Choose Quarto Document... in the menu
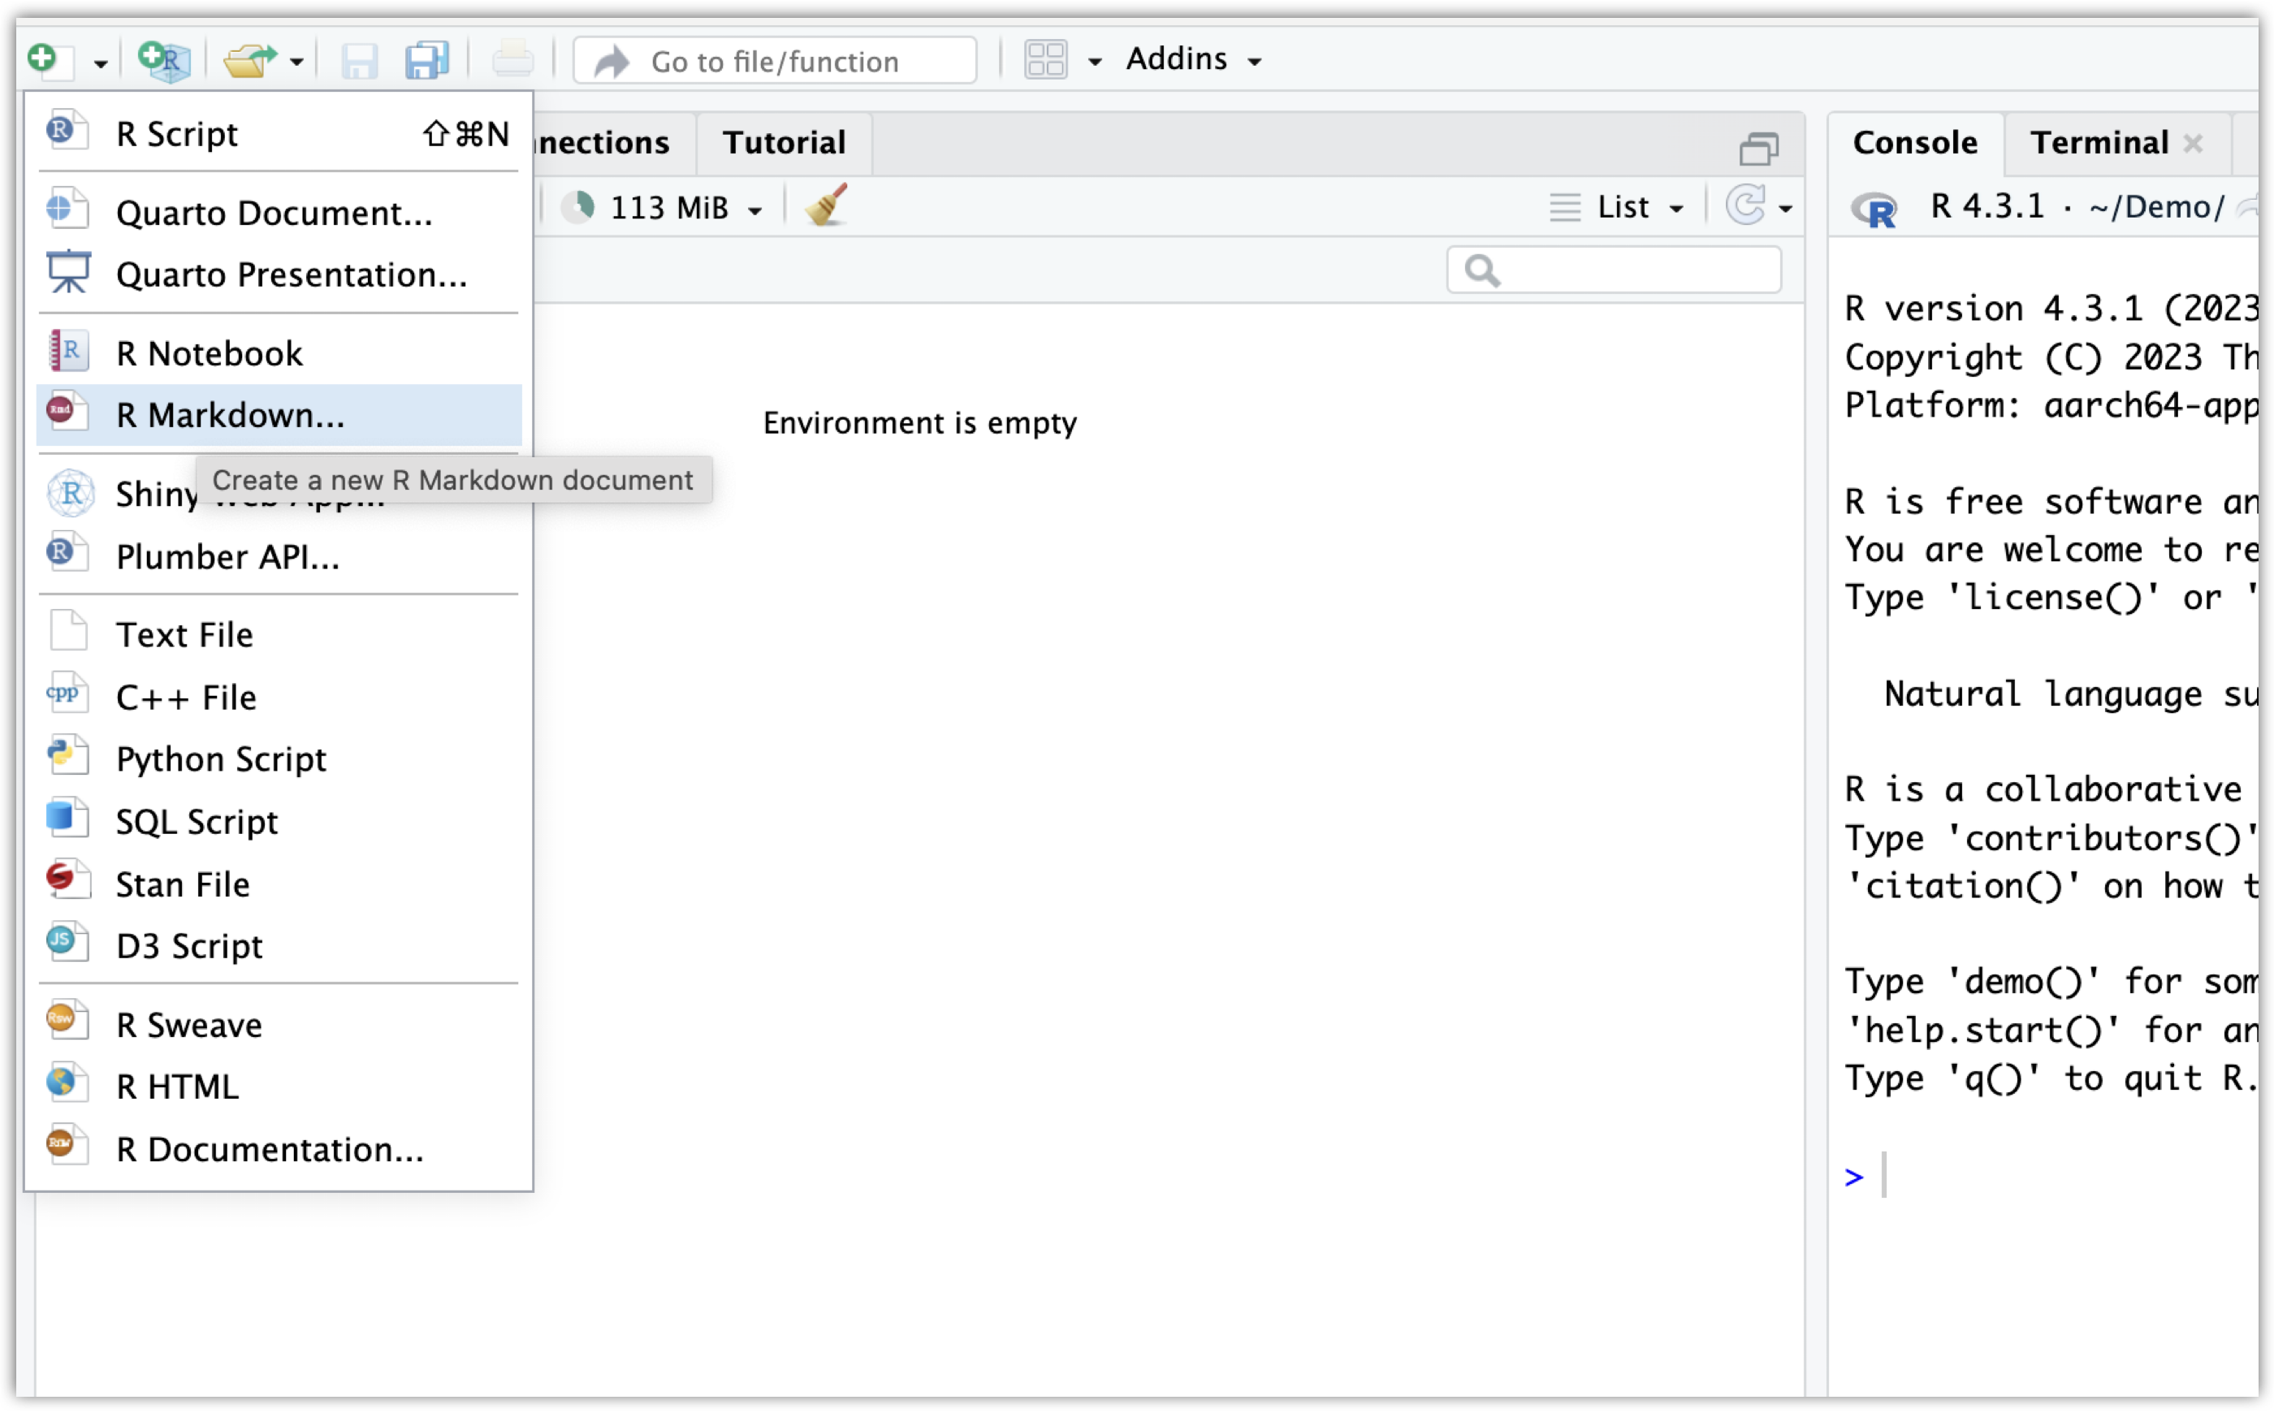 [274, 213]
